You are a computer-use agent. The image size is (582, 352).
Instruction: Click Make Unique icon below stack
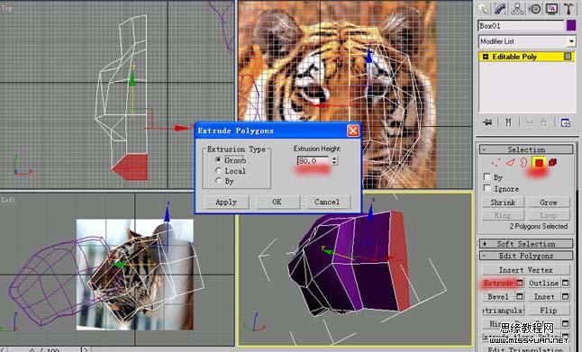(529, 122)
